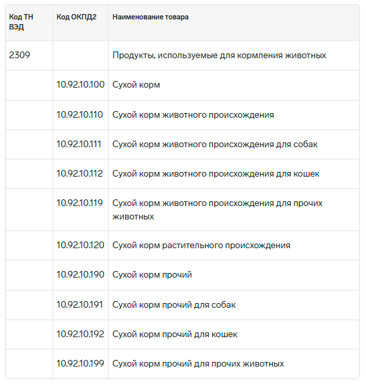
Task: Click 'Сухой корм прочий для прочих животных'
Action: pyautogui.click(x=198, y=364)
